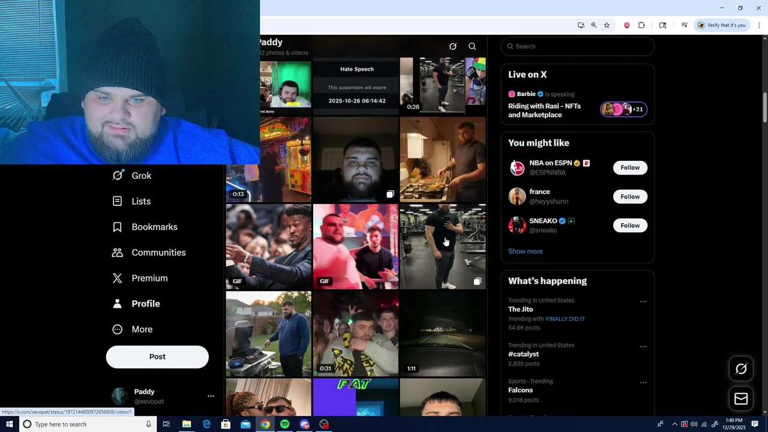Viewport: 768px width, 432px height.
Task: Follow SNEAKO account
Action: click(630, 226)
